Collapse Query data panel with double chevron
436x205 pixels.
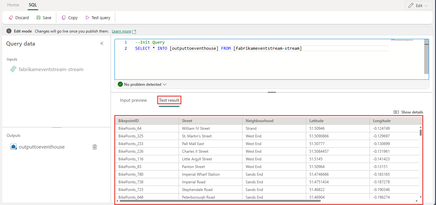pos(102,43)
